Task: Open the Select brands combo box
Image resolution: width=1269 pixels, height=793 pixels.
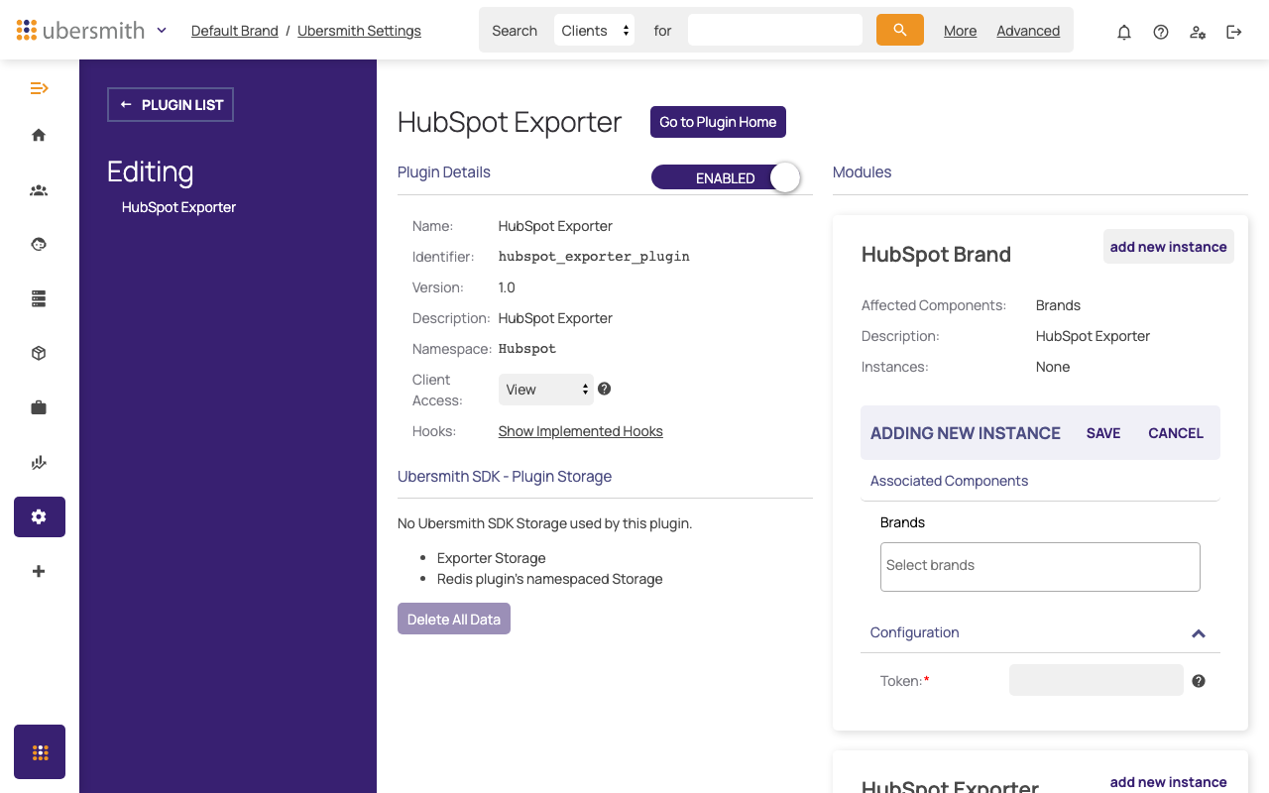Action: click(1040, 566)
